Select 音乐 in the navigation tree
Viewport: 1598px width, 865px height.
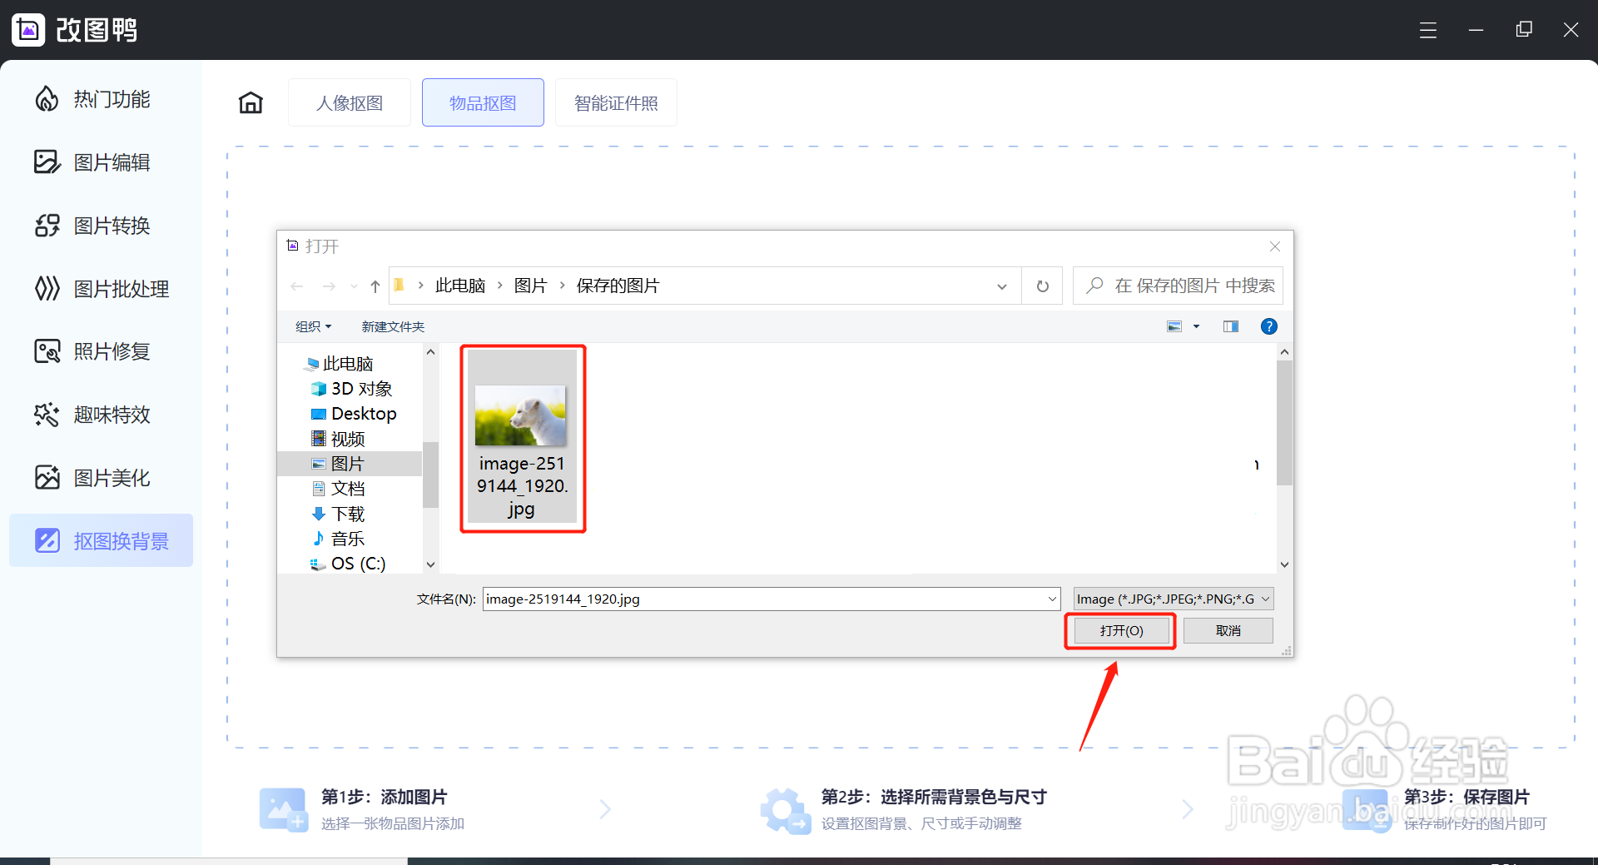[338, 539]
